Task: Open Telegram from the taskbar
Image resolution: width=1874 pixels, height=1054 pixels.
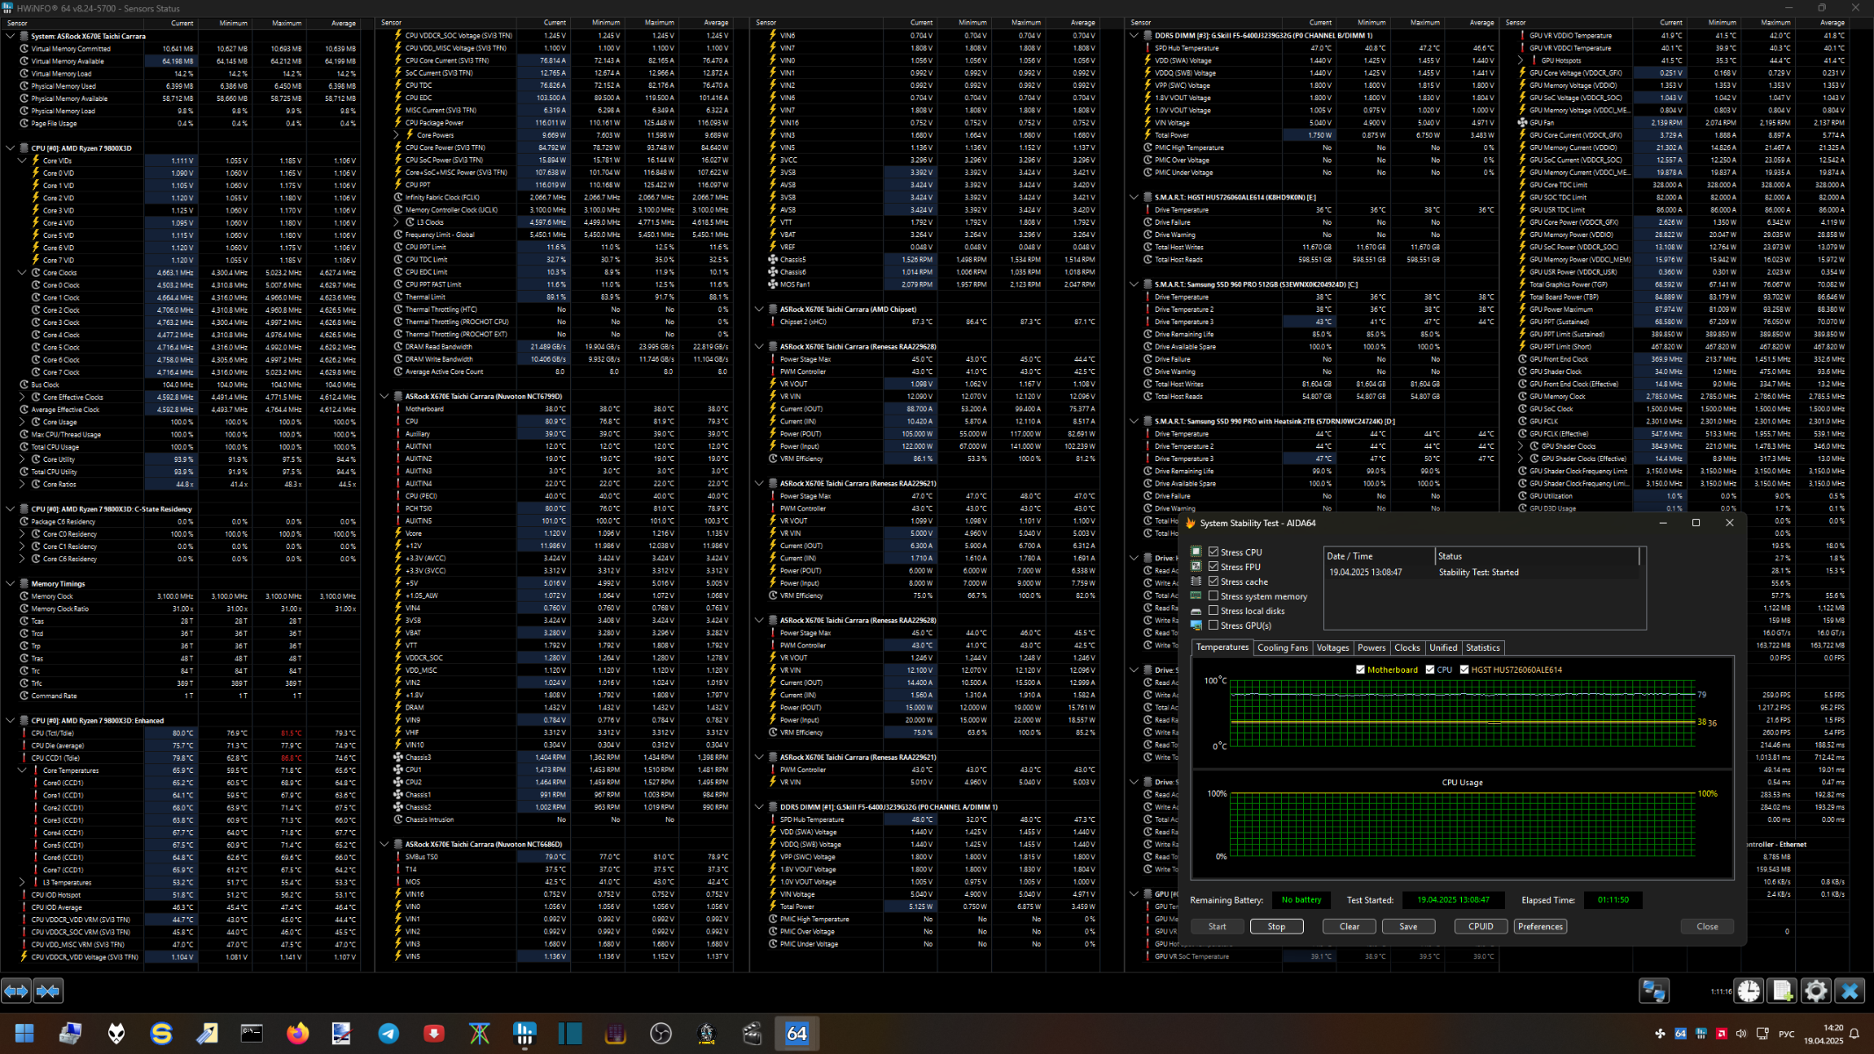Action: pos(388,1033)
